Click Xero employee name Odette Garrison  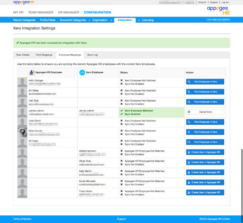[x=87, y=151]
